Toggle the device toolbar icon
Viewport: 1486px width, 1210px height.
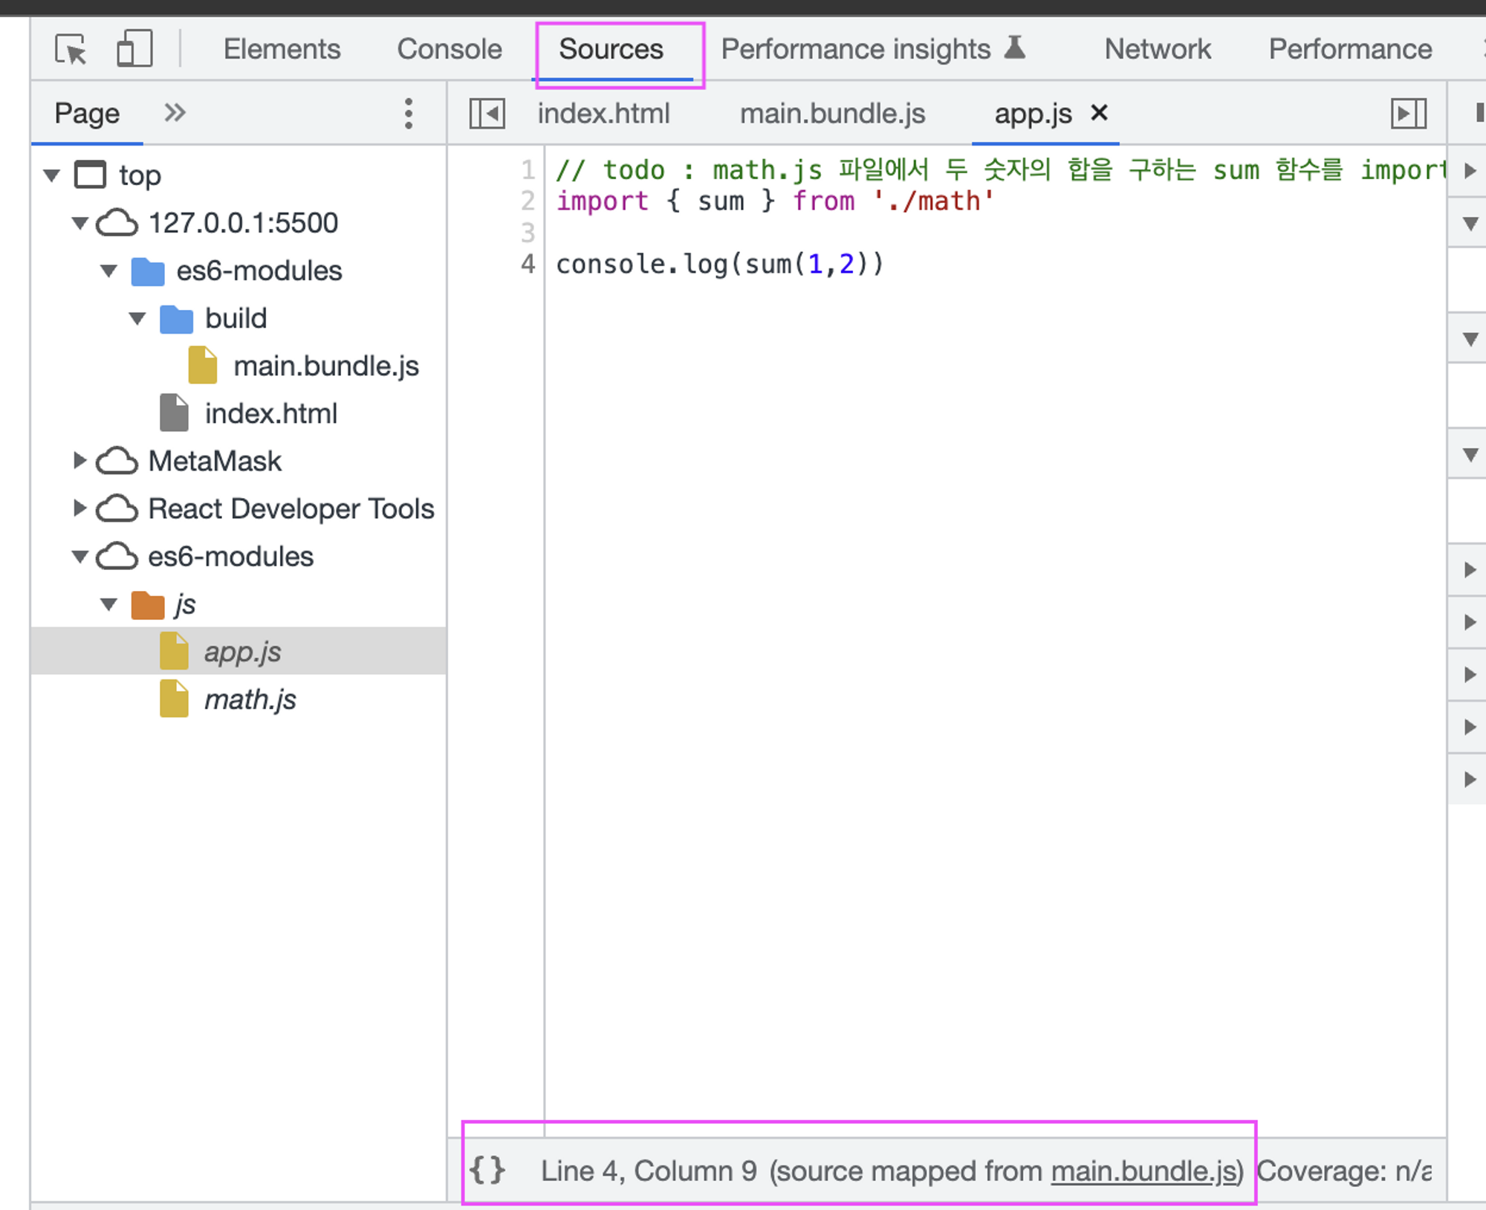(x=134, y=50)
